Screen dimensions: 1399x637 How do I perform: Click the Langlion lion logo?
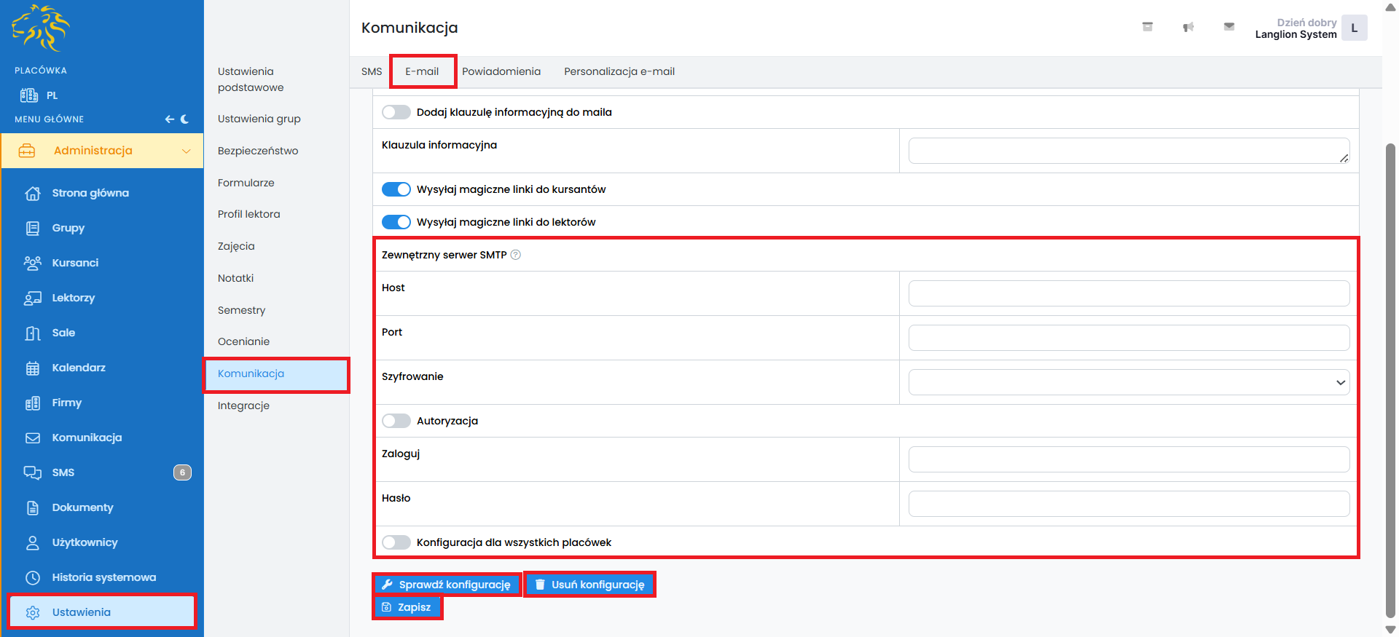coord(40,28)
